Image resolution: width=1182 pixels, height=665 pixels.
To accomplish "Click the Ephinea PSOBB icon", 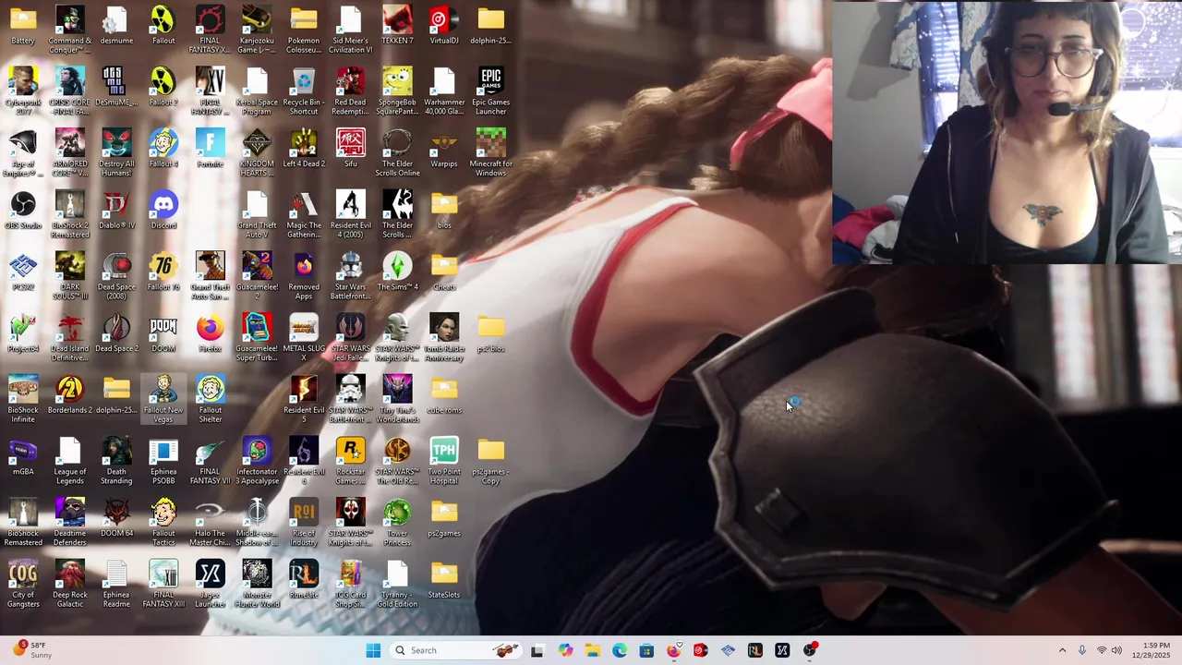I will (x=163, y=461).
